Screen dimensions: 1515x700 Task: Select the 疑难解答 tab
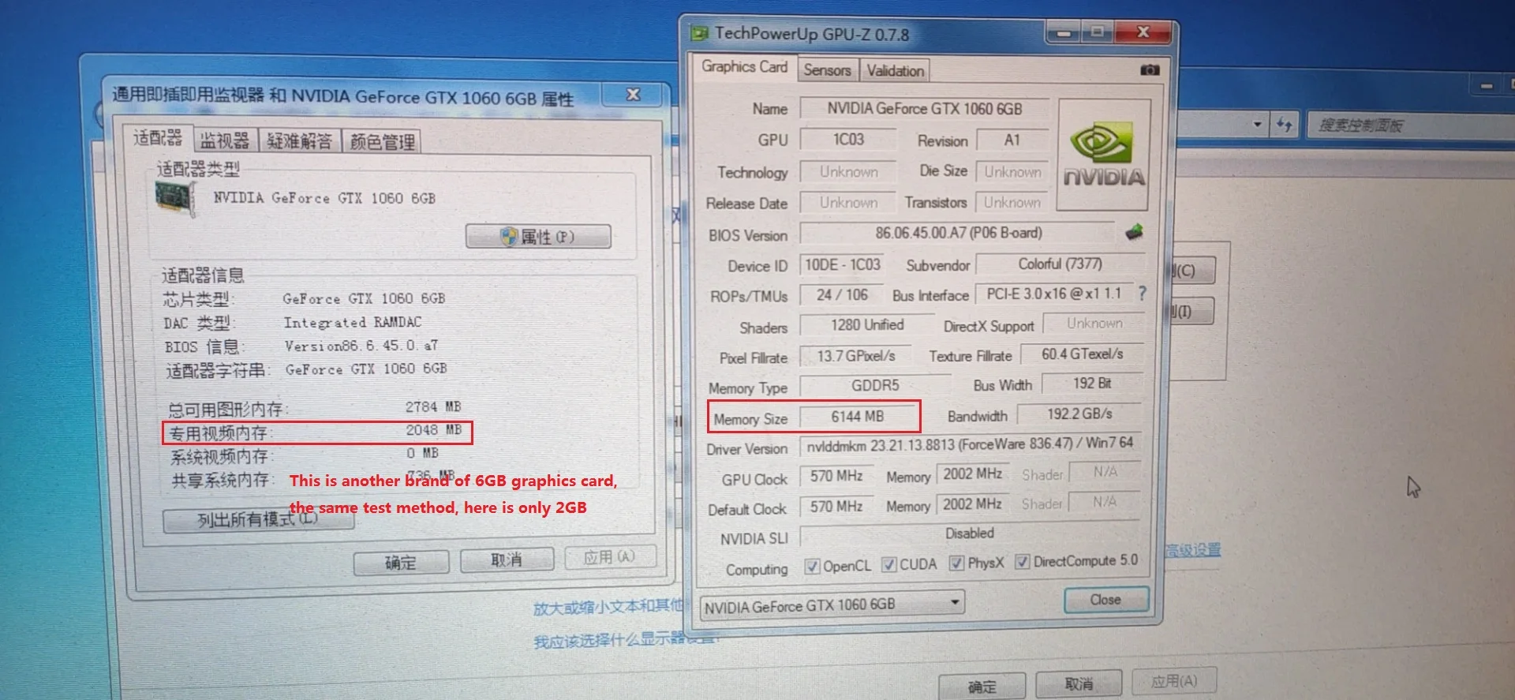[x=299, y=141]
